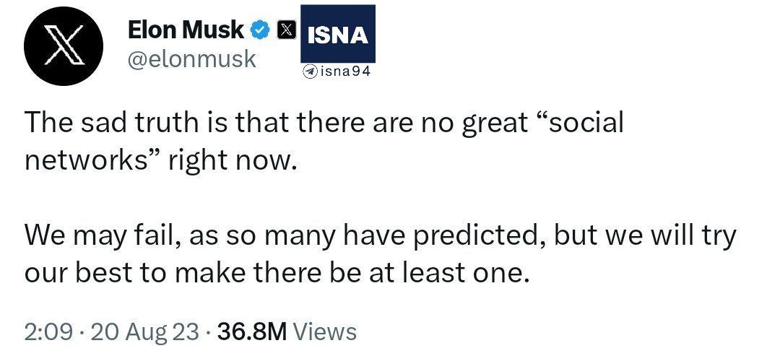Click the ISNA logo watermark

(337, 34)
